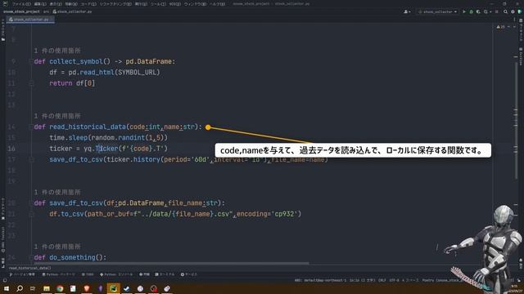Run with coverage icon in toolbar
The height and width of the screenshot is (294, 524).
click(478, 11)
